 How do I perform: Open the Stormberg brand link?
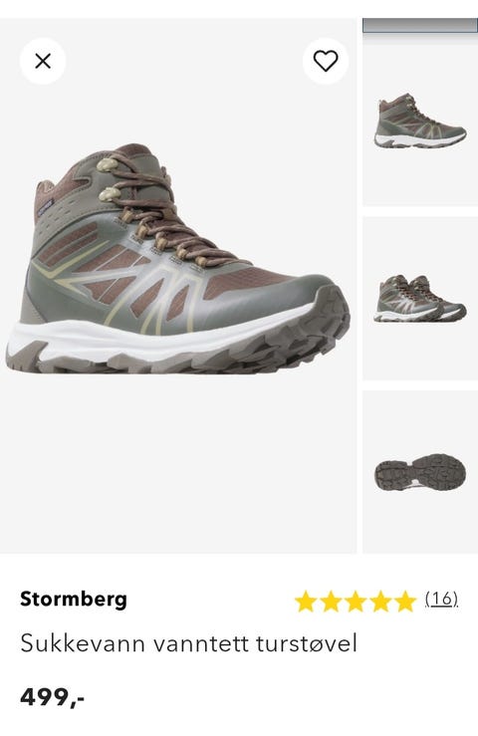pyautogui.click(x=74, y=600)
